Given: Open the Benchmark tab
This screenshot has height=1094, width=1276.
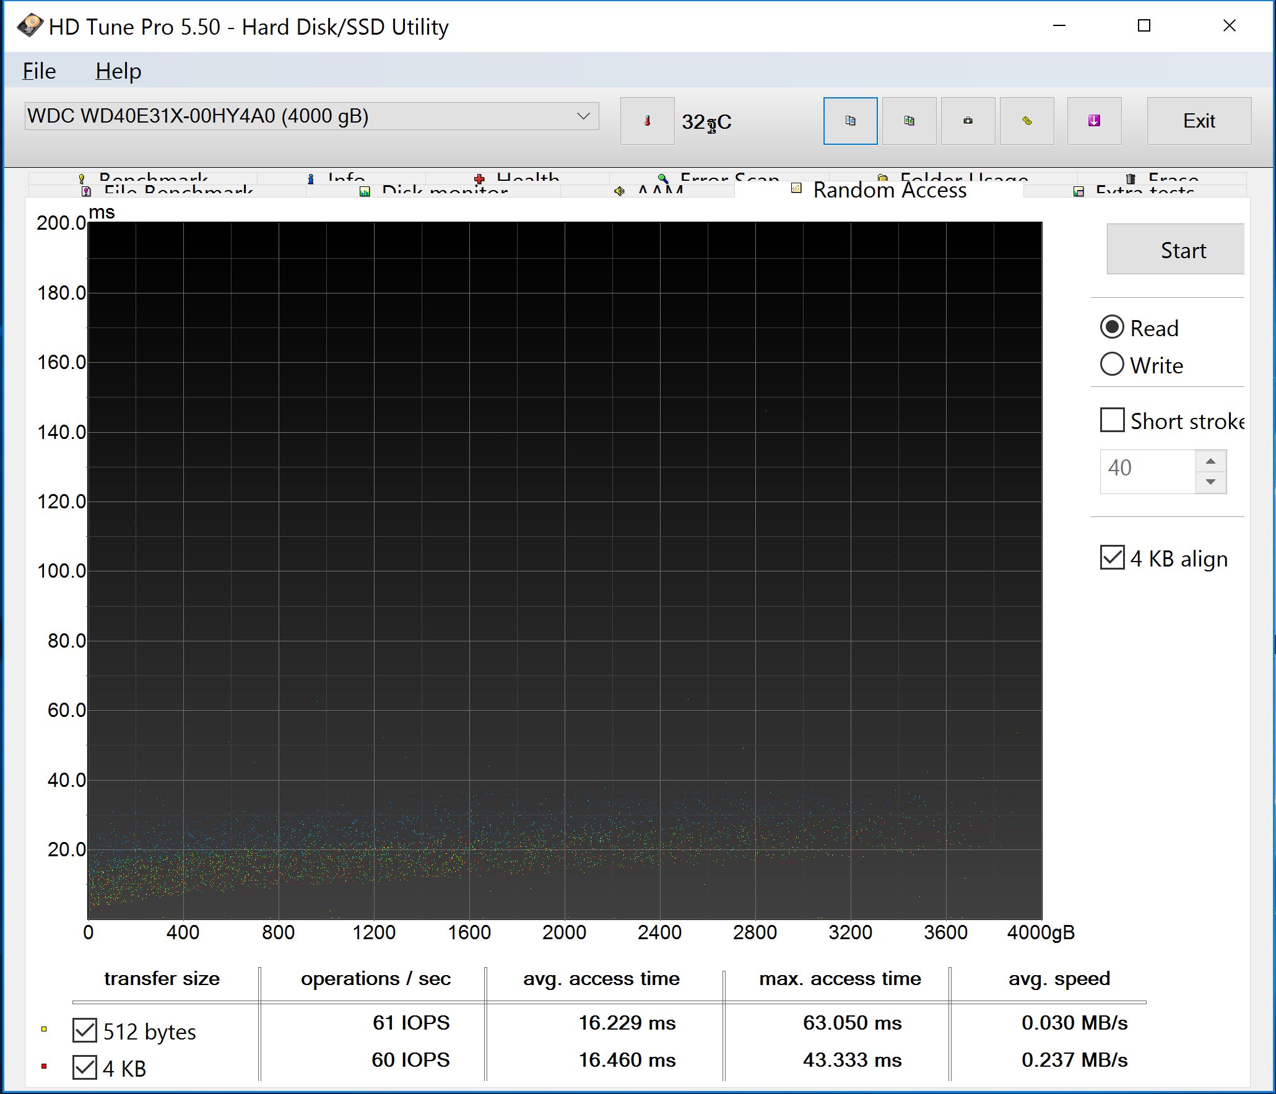Looking at the screenshot, I should (144, 178).
